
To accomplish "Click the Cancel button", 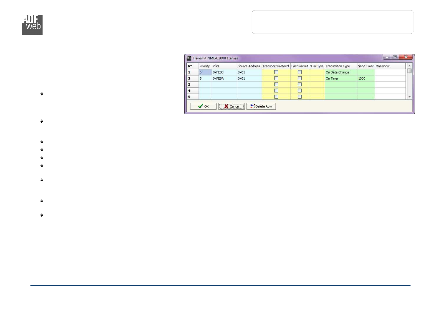I will pyautogui.click(x=231, y=106).
